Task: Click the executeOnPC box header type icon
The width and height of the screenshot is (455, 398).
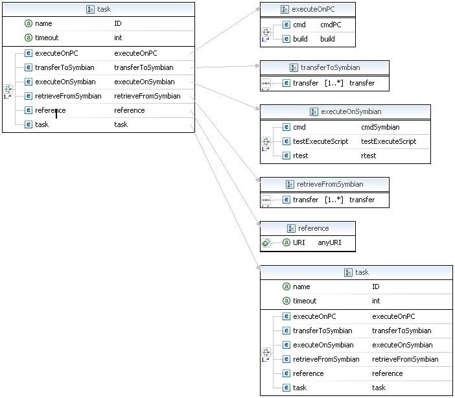Action: pos(285,9)
